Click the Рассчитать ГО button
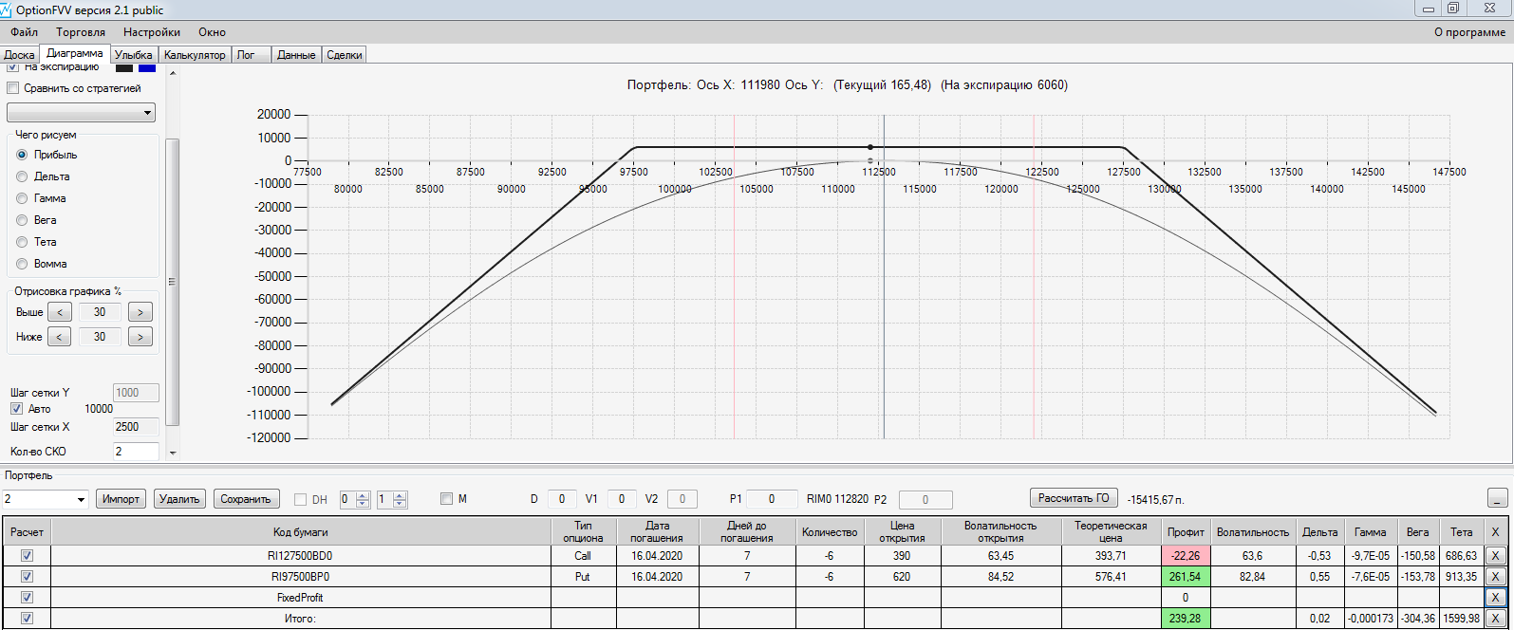 point(1074,498)
